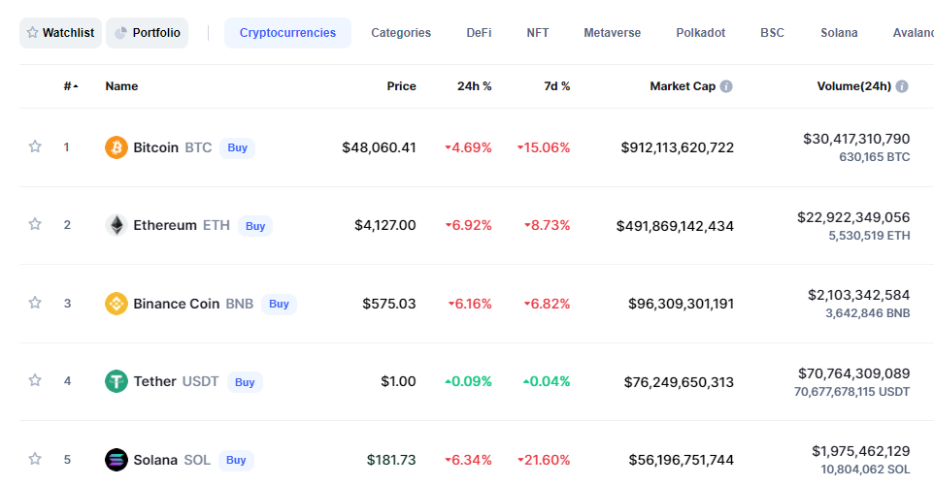The image size is (934, 486).
Task: Click the Tether logo icon
Action: pos(117,381)
